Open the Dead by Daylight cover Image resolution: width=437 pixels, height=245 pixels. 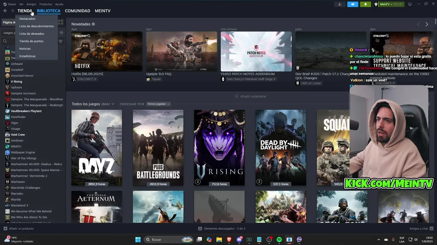[281, 148]
